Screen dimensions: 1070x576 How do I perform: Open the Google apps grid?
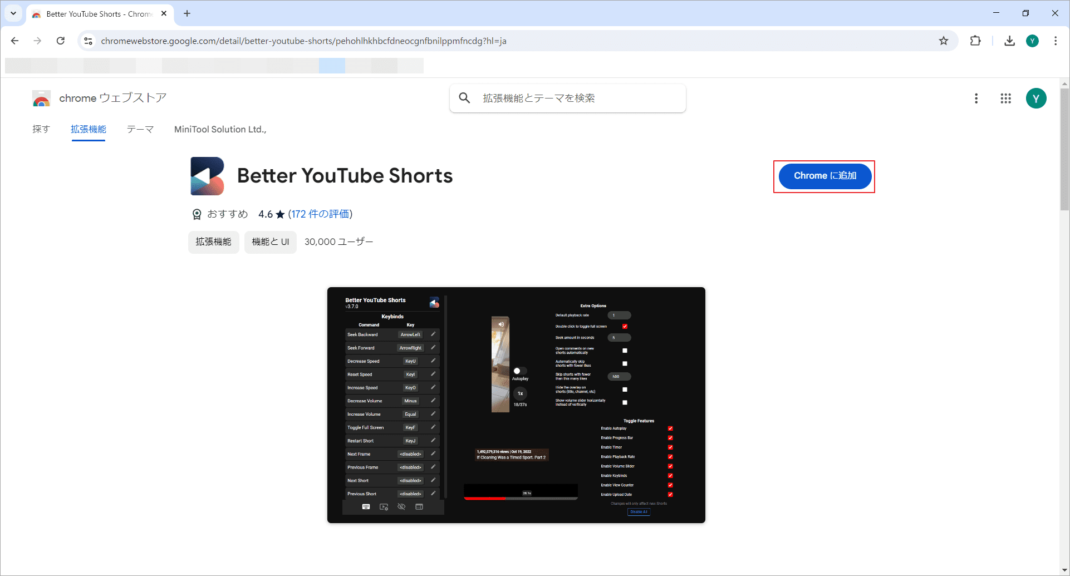[1005, 99]
